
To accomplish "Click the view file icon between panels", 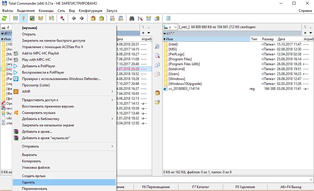I will (x=157, y=46).
